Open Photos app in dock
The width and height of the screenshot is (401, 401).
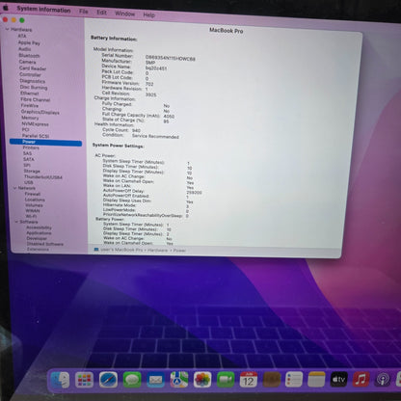(202, 380)
